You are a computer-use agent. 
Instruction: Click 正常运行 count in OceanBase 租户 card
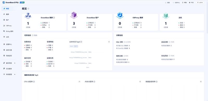(x=95, y=23)
